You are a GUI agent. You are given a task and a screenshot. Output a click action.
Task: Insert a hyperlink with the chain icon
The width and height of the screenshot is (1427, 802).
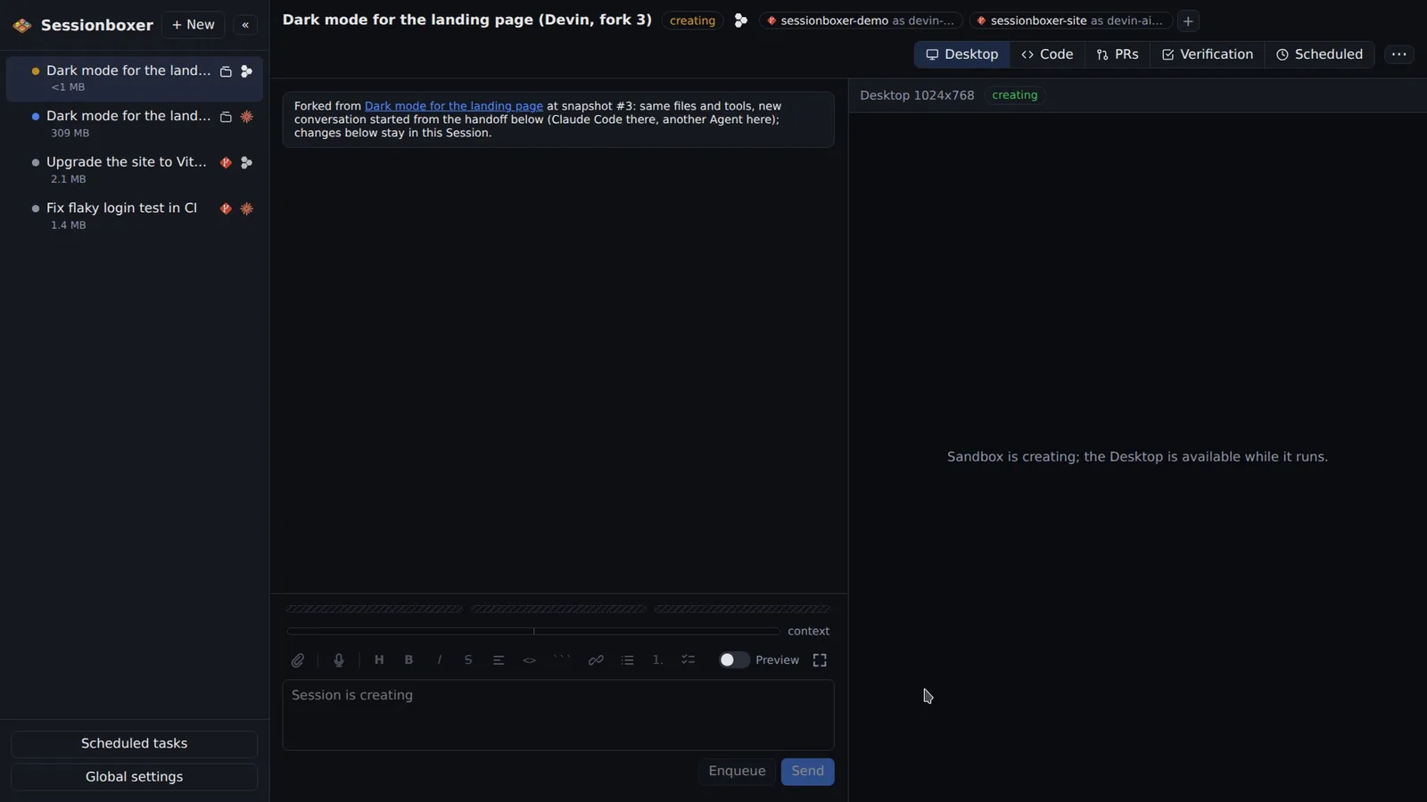click(596, 660)
